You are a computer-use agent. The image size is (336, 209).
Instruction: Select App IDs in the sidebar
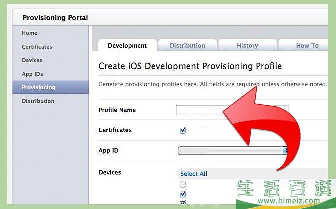point(32,74)
